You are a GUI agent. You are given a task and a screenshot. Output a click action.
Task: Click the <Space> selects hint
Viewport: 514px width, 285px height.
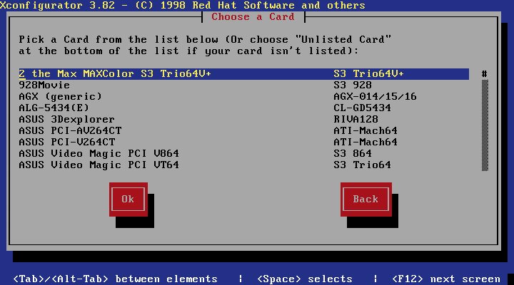pyautogui.click(x=305, y=279)
